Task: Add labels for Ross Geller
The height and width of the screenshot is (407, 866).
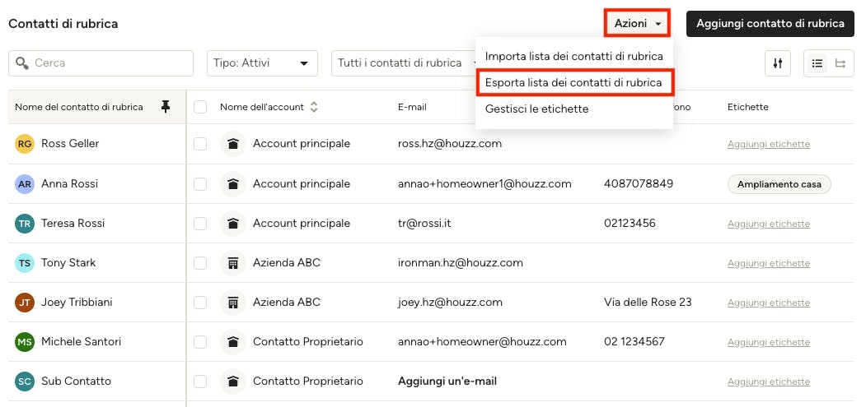Action: pyautogui.click(x=768, y=144)
